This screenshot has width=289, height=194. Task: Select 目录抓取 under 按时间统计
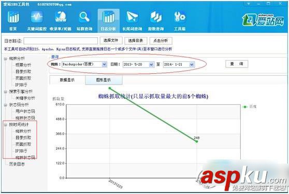(23, 138)
